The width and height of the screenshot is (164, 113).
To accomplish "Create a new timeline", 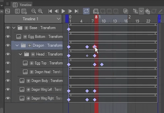I will (x=24, y=11).
